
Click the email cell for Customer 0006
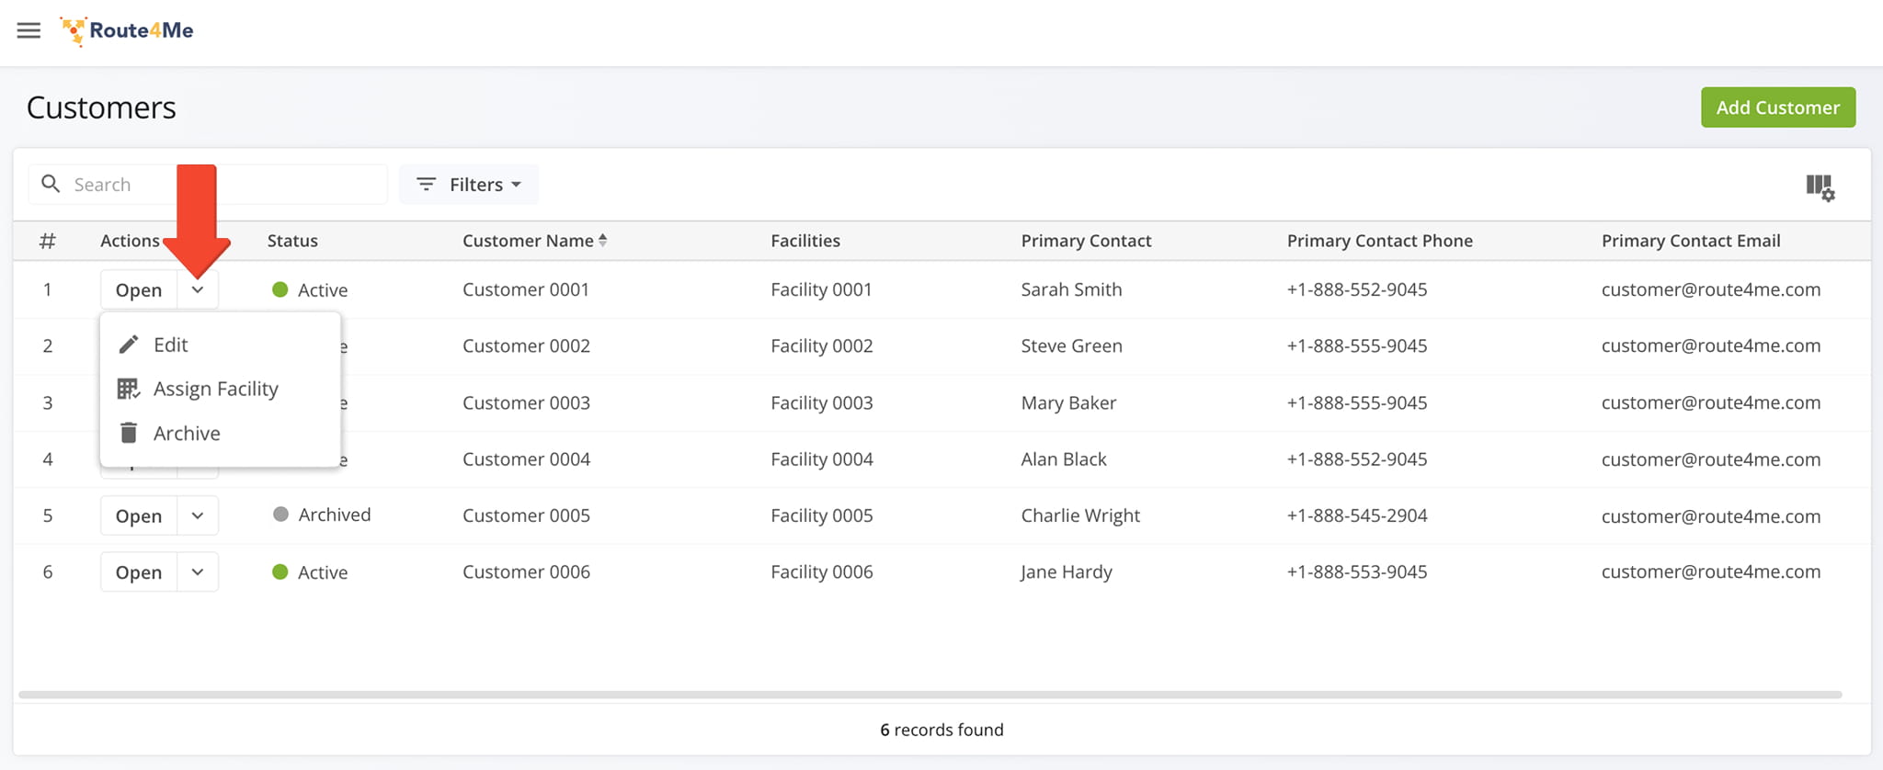(x=1711, y=572)
